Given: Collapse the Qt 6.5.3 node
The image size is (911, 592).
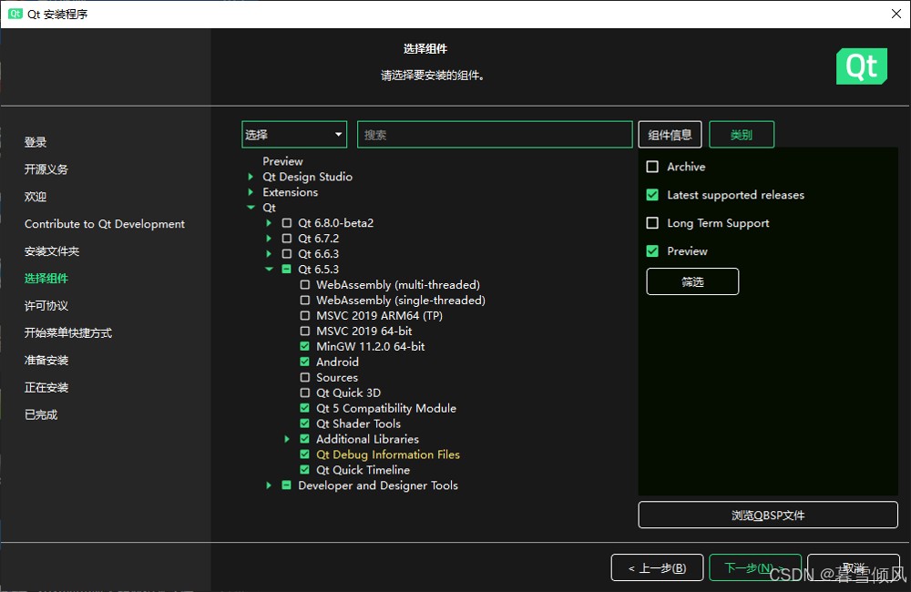Looking at the screenshot, I should click(269, 269).
